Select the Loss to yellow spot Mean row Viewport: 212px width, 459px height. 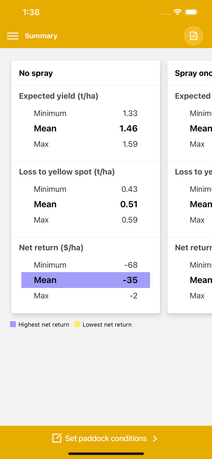click(x=86, y=204)
